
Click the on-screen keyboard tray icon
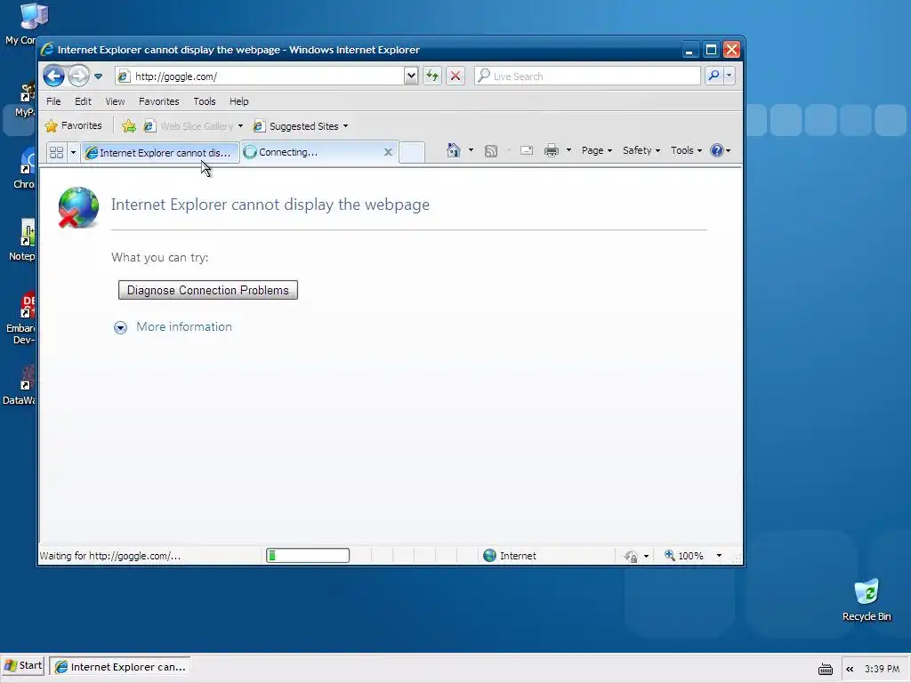click(825, 670)
